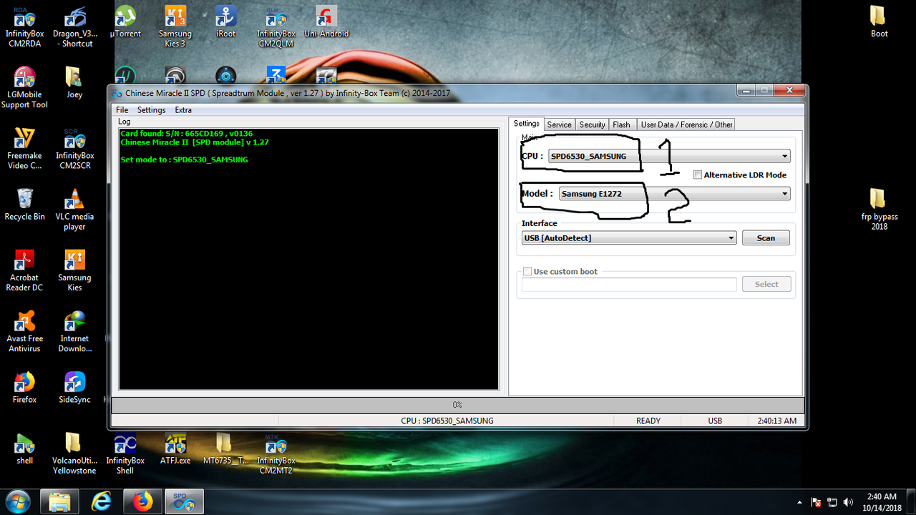Click the Firefox shortcut on the desktop

tap(24, 388)
